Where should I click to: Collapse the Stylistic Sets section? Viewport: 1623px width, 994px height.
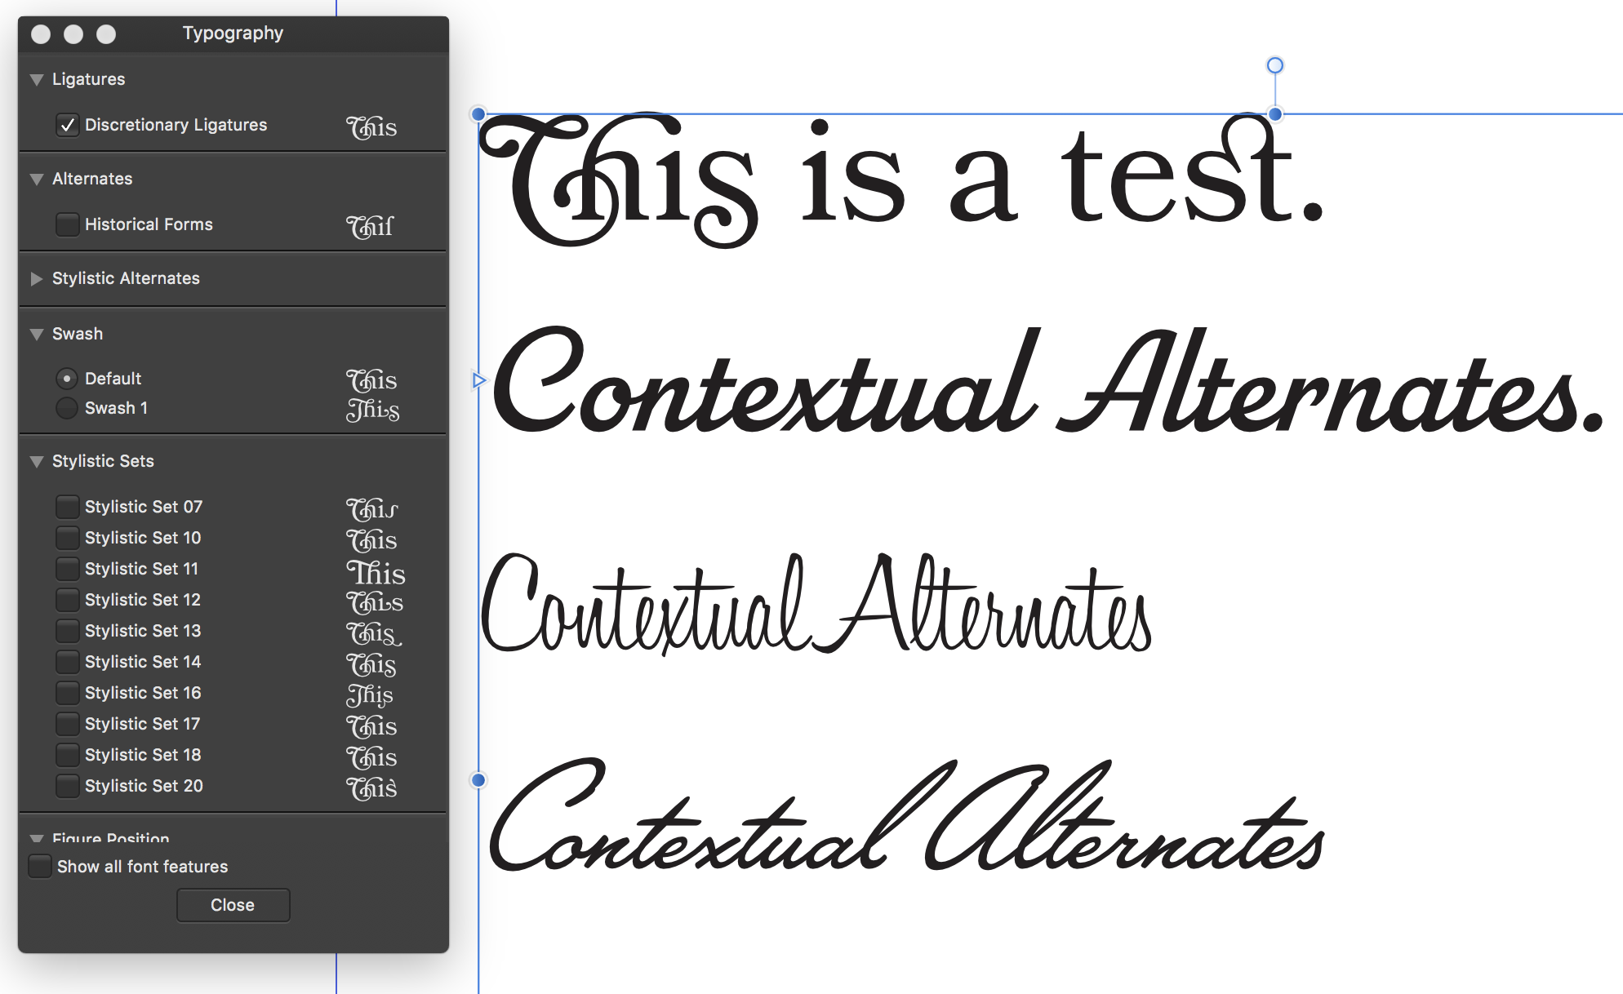(x=37, y=464)
